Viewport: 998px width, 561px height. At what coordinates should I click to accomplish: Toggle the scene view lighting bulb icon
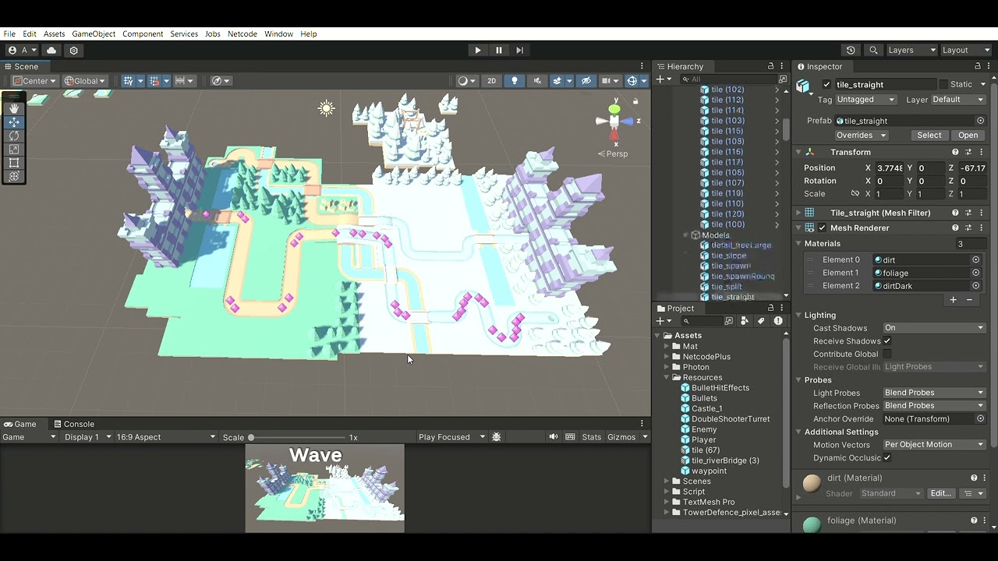click(x=515, y=80)
